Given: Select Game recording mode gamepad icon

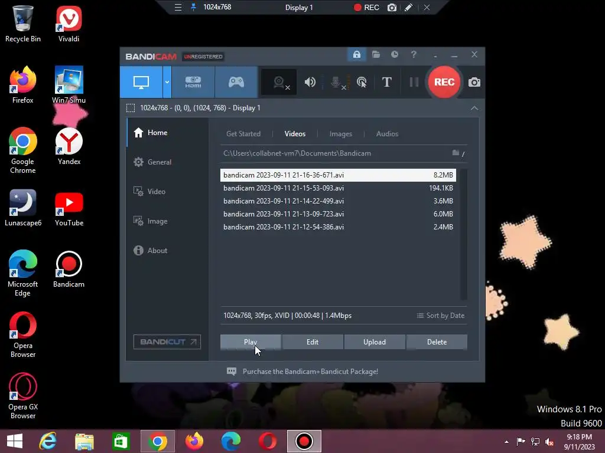Looking at the screenshot, I should pos(236,82).
